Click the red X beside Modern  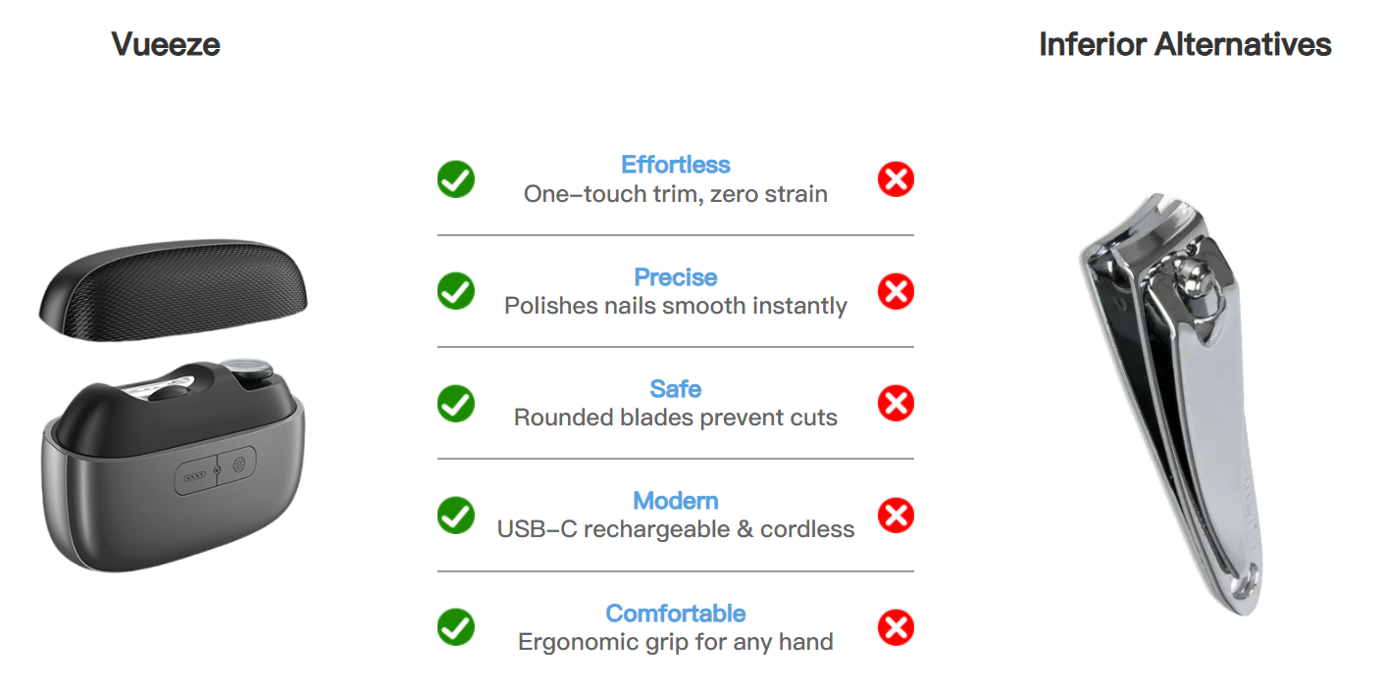[896, 516]
